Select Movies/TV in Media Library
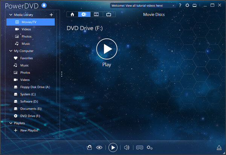226x155 pixels. click(x=31, y=22)
